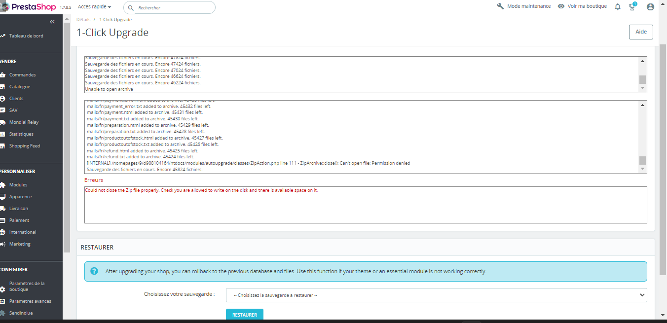Click scroll-up arrow of the first log box
667x323 pixels.
[642, 61]
